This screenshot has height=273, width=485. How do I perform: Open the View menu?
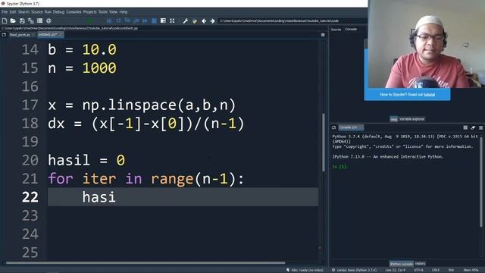click(x=113, y=12)
